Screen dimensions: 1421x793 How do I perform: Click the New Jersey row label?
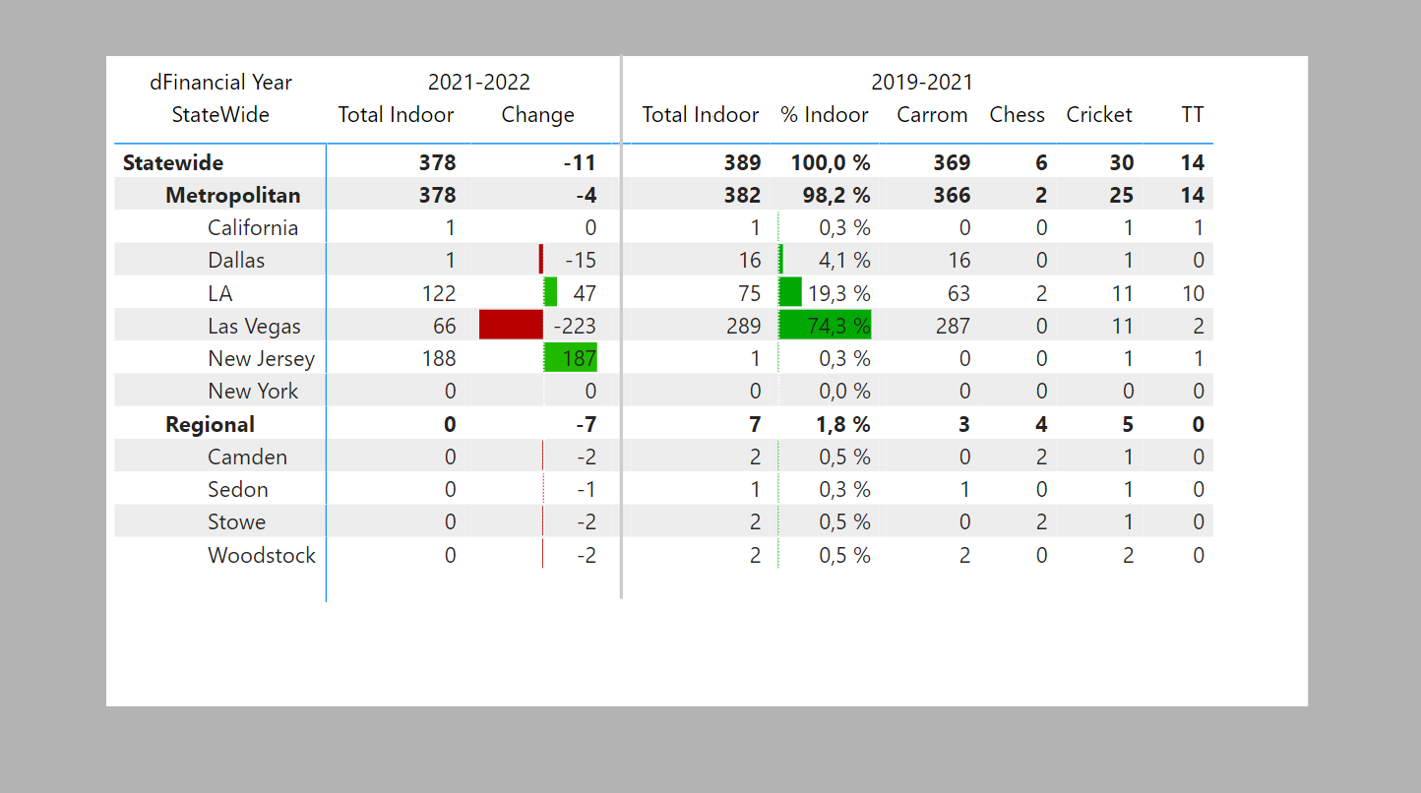262,358
